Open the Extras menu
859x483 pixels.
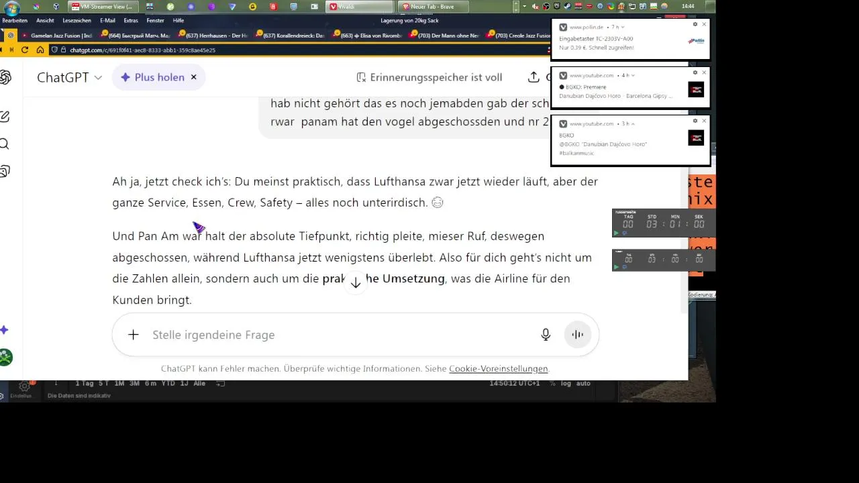[131, 21]
